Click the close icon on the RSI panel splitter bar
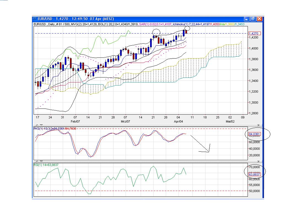 point(258,162)
